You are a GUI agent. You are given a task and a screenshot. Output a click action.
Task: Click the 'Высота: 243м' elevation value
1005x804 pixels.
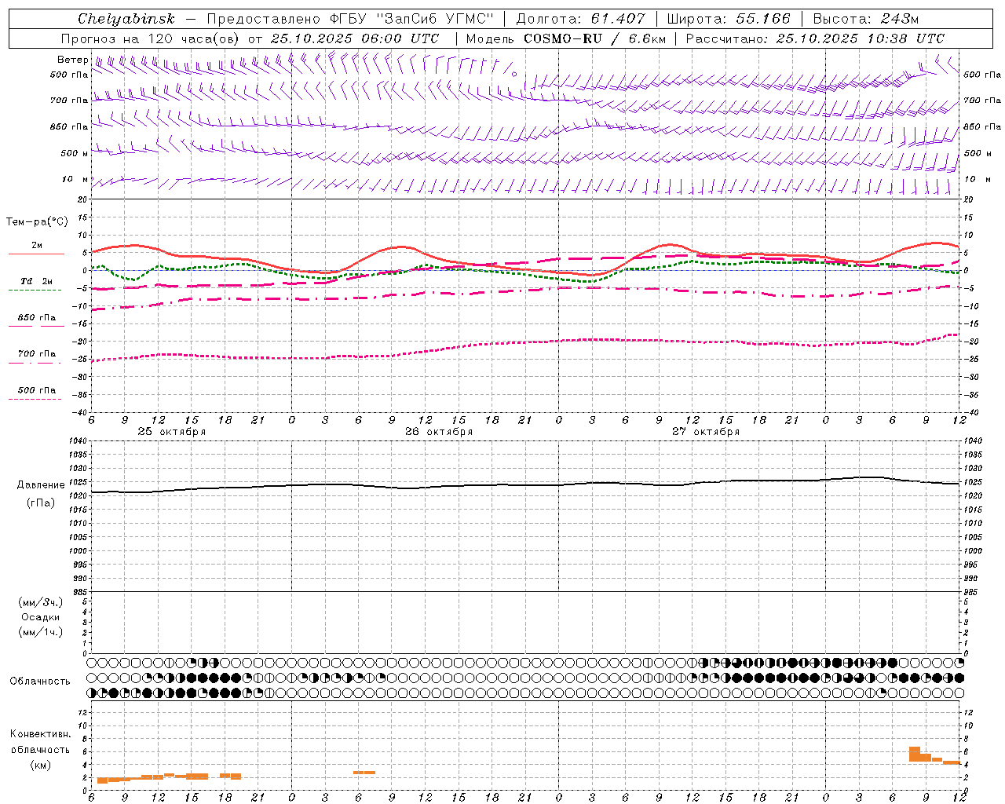(866, 19)
